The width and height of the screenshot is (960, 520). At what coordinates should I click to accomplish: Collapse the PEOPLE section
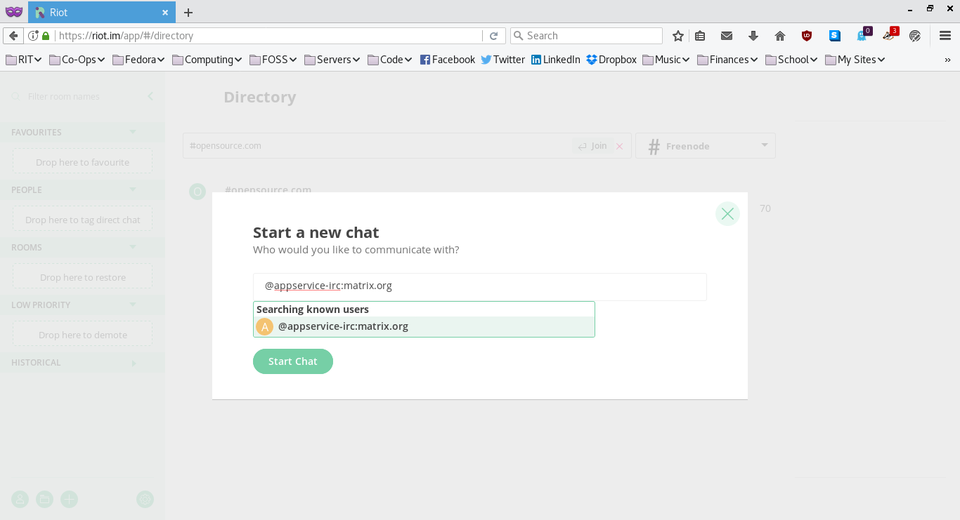tap(133, 189)
